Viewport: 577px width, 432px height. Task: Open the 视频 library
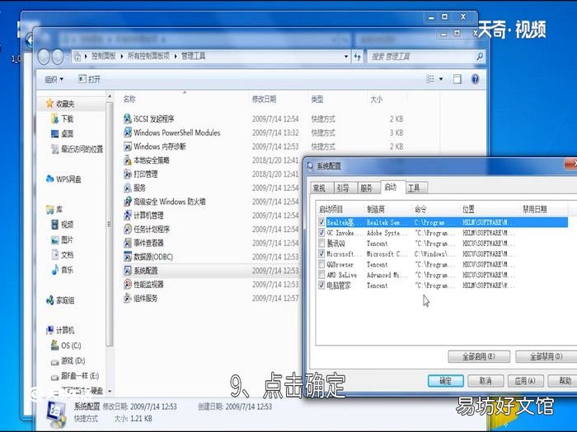coord(62,225)
